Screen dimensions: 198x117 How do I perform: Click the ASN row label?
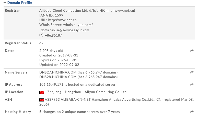coord(8,99)
